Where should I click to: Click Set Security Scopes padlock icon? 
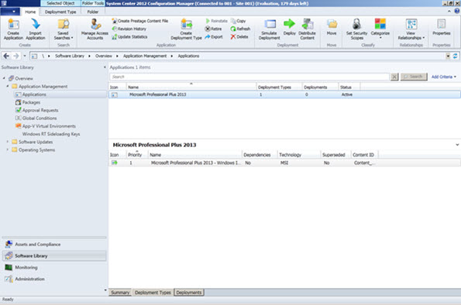(356, 24)
